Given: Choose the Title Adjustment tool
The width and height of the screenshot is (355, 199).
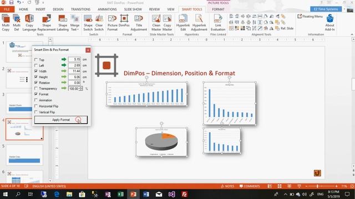Looking at the screenshot, I should (x=139, y=23).
